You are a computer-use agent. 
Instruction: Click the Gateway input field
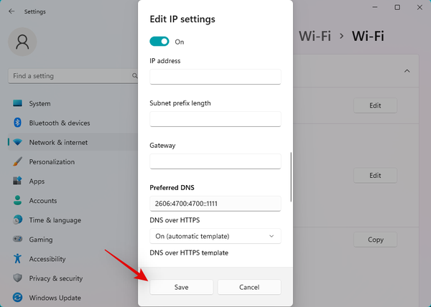(215, 161)
